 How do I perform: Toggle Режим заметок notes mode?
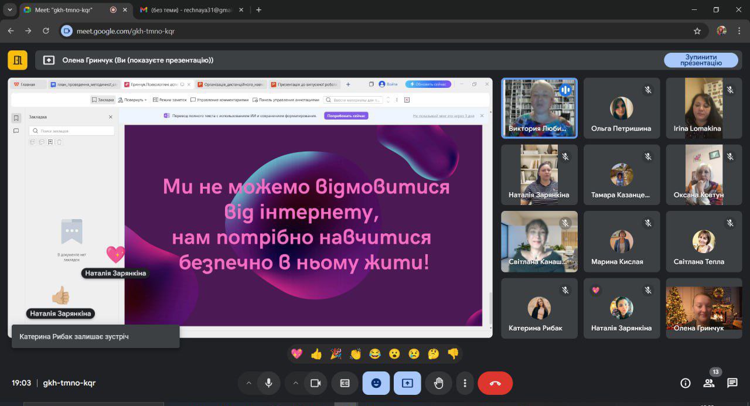point(169,100)
